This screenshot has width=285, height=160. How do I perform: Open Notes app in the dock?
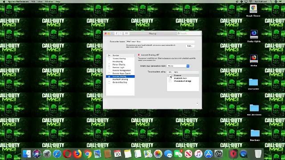[x=128, y=154]
